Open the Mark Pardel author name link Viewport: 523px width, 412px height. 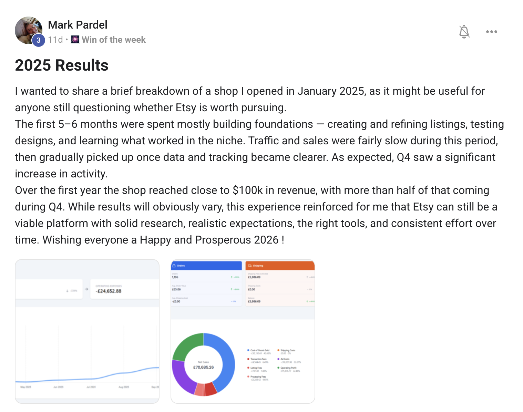tap(78, 25)
